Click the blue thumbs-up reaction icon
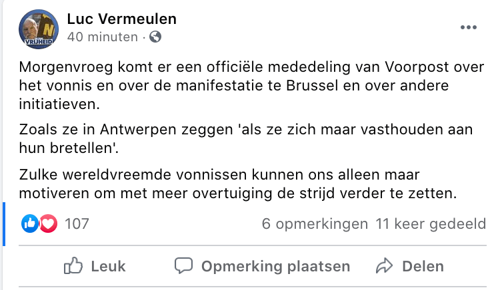The width and height of the screenshot is (500, 290). pos(31,224)
